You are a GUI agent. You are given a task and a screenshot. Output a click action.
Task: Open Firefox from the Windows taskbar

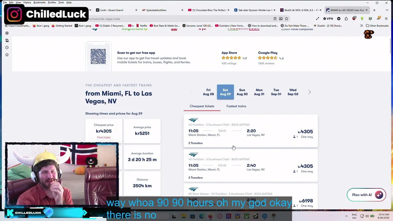[210, 216]
